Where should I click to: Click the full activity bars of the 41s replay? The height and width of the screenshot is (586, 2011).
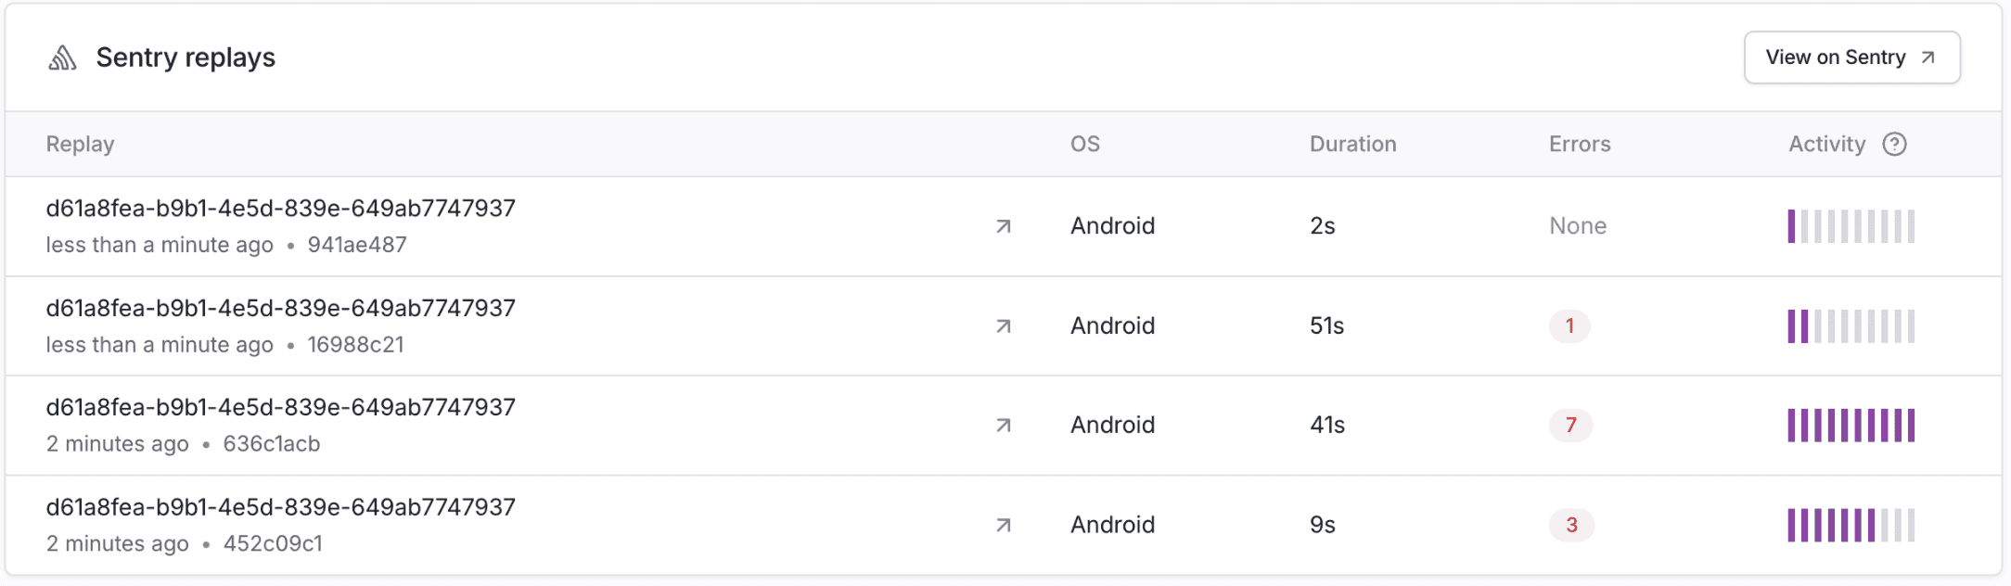pyautogui.click(x=1851, y=426)
